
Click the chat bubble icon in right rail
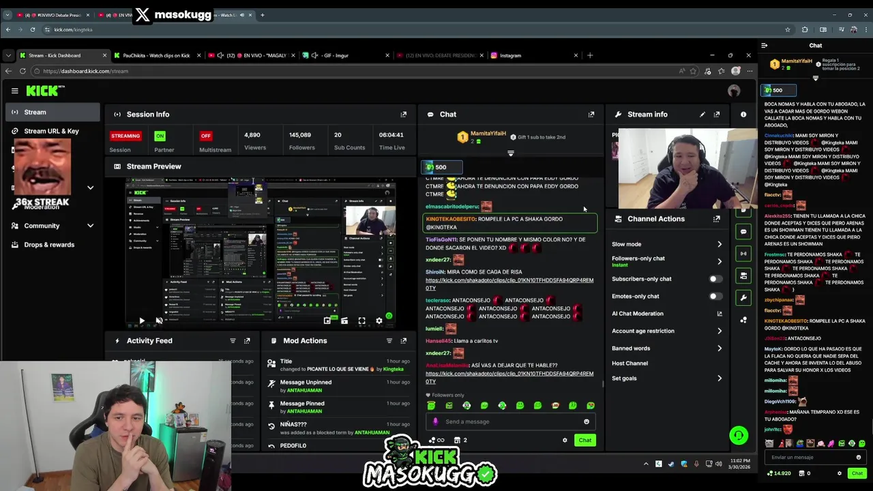743,232
